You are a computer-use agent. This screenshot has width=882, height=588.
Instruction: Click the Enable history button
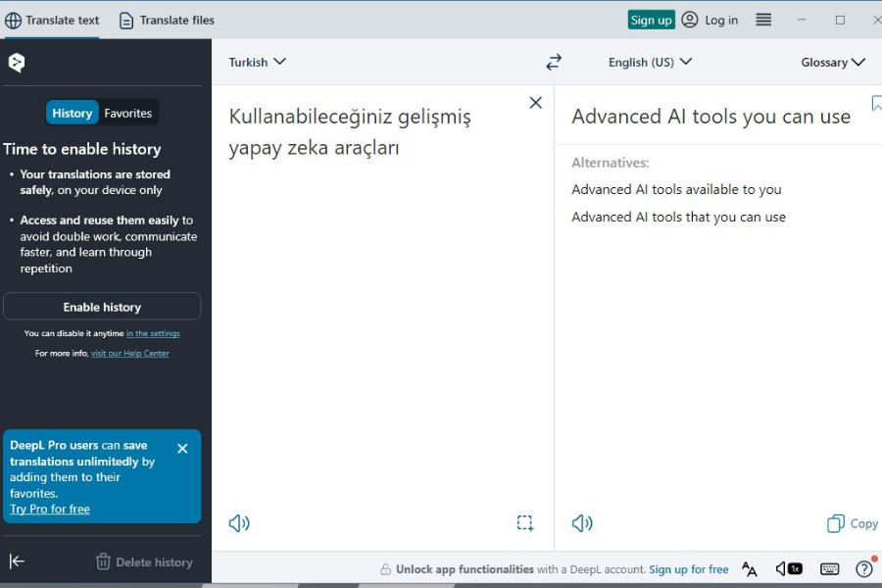[102, 307]
